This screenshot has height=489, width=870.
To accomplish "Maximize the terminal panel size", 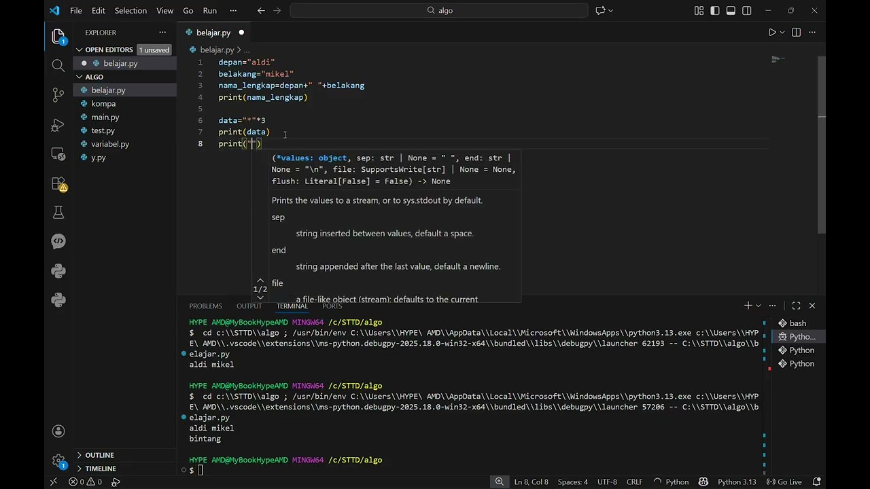I will (x=796, y=306).
